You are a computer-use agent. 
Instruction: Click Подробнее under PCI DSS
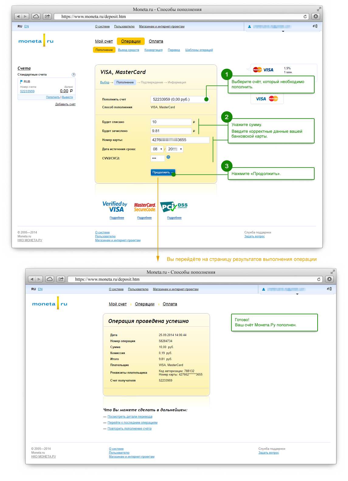[x=174, y=218]
